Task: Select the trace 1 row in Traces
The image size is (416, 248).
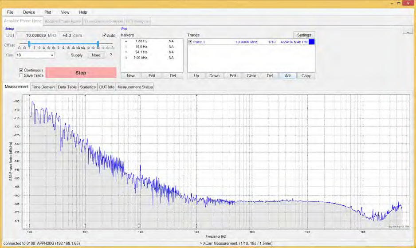Action: 251,42
